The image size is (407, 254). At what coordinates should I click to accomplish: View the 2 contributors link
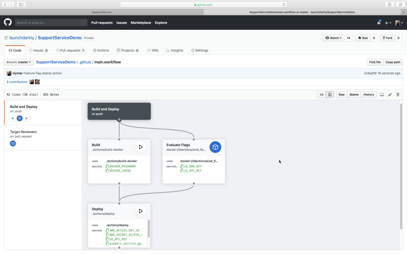[17, 81]
